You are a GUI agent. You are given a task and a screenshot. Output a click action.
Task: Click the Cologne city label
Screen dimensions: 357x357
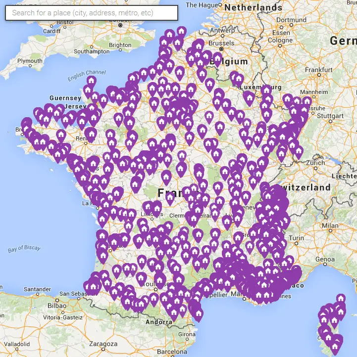click(280, 41)
